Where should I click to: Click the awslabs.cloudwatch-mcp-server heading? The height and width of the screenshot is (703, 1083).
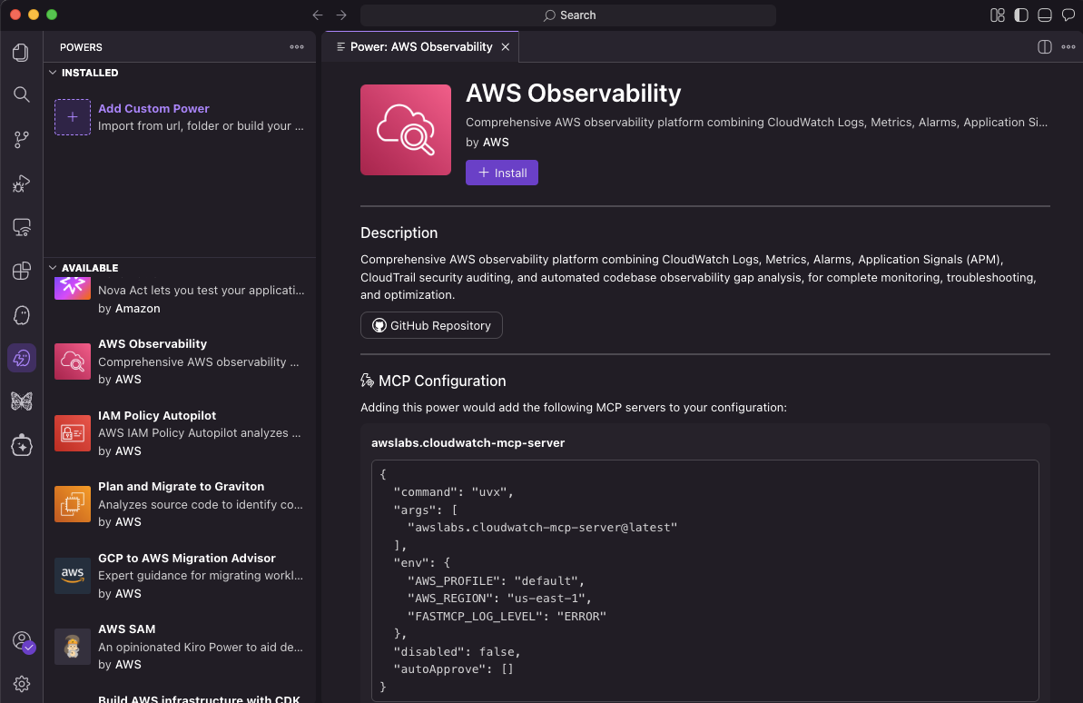(468, 443)
